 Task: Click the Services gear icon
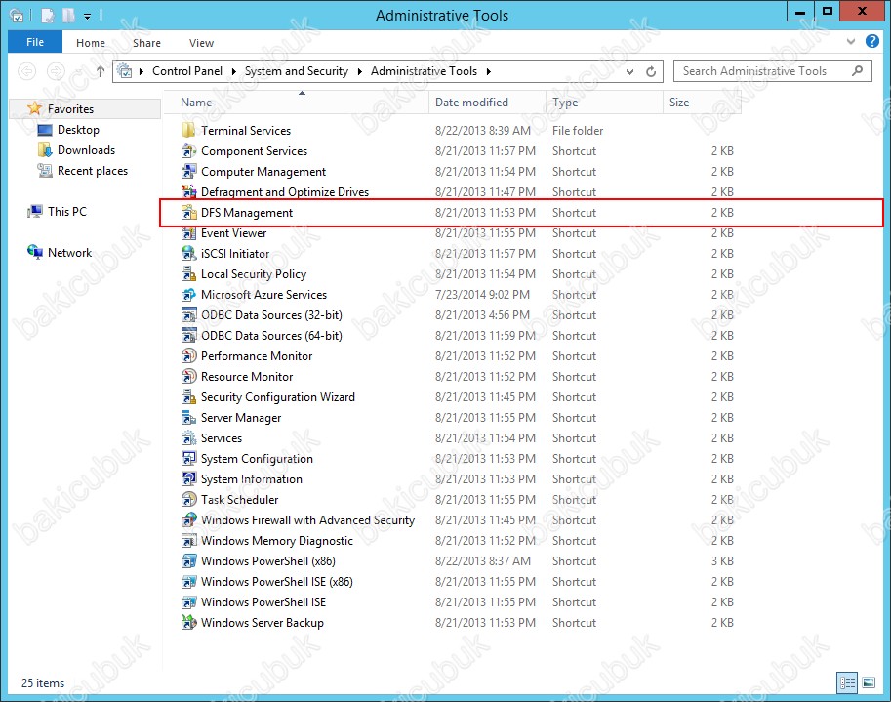point(188,438)
